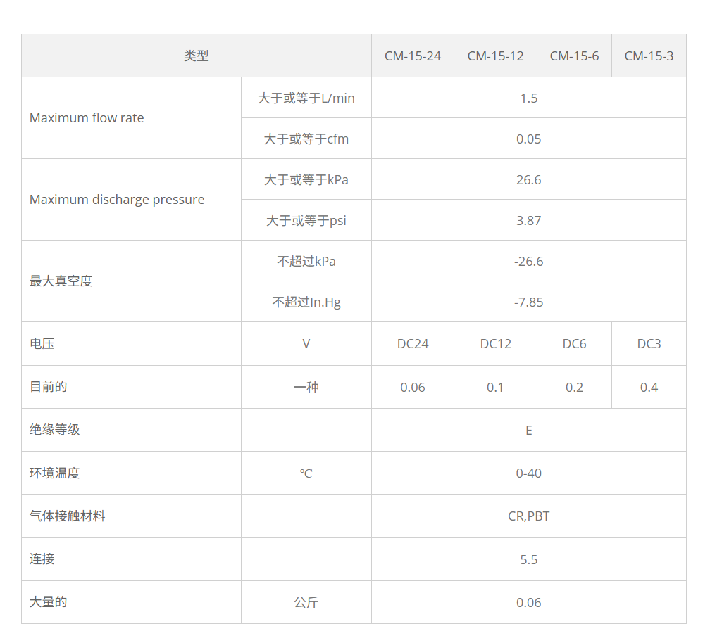Select the CM-15-3 column header
Viewport: 710px width, 631px height.
[x=648, y=55]
